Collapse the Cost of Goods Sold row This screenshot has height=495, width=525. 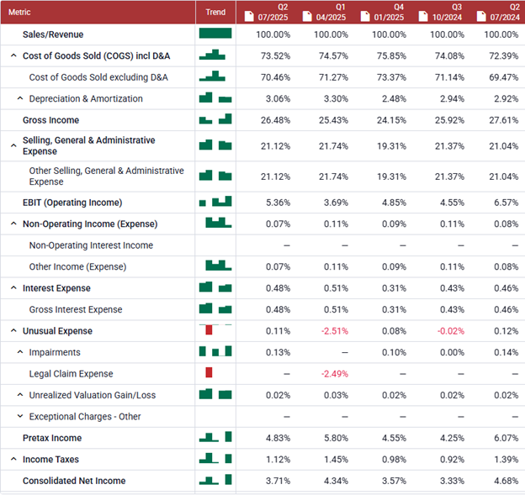[13, 55]
